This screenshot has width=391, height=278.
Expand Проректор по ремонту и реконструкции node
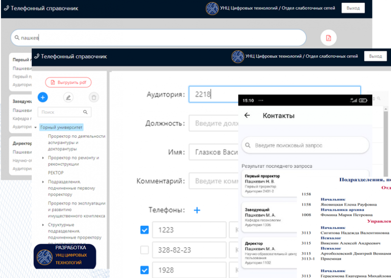[x=43, y=158]
